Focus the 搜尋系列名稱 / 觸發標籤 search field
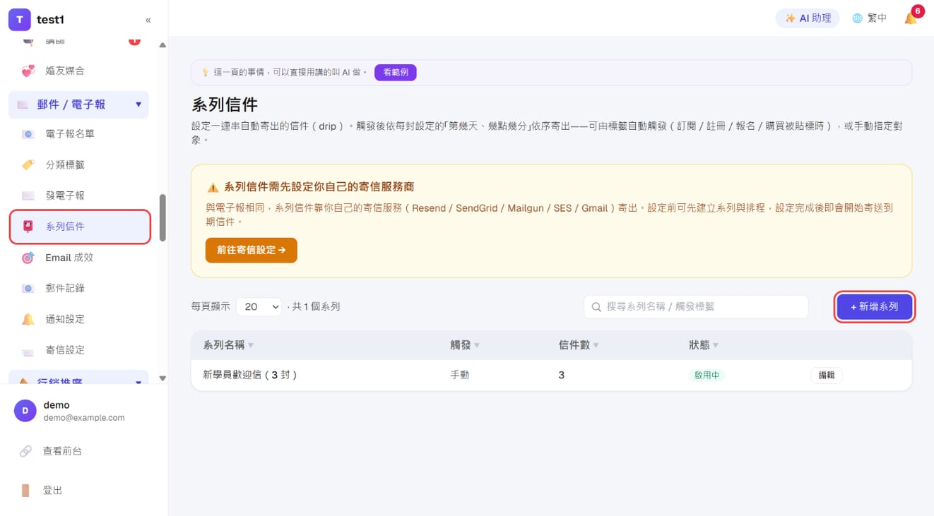 696,307
